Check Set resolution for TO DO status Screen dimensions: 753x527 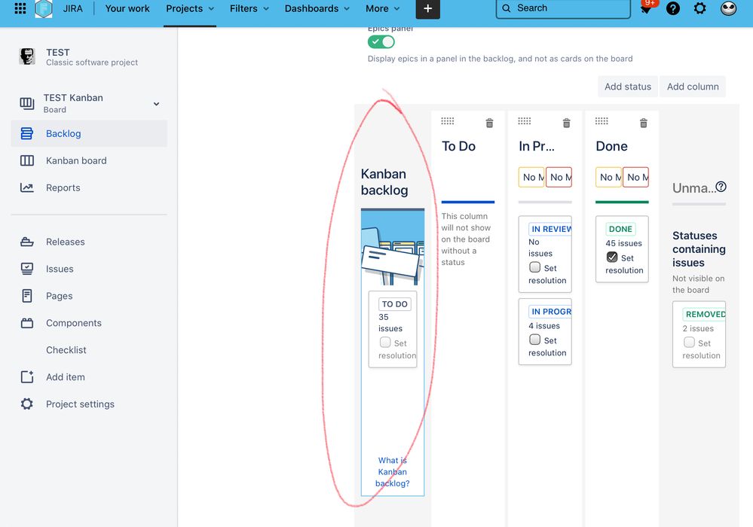(385, 343)
